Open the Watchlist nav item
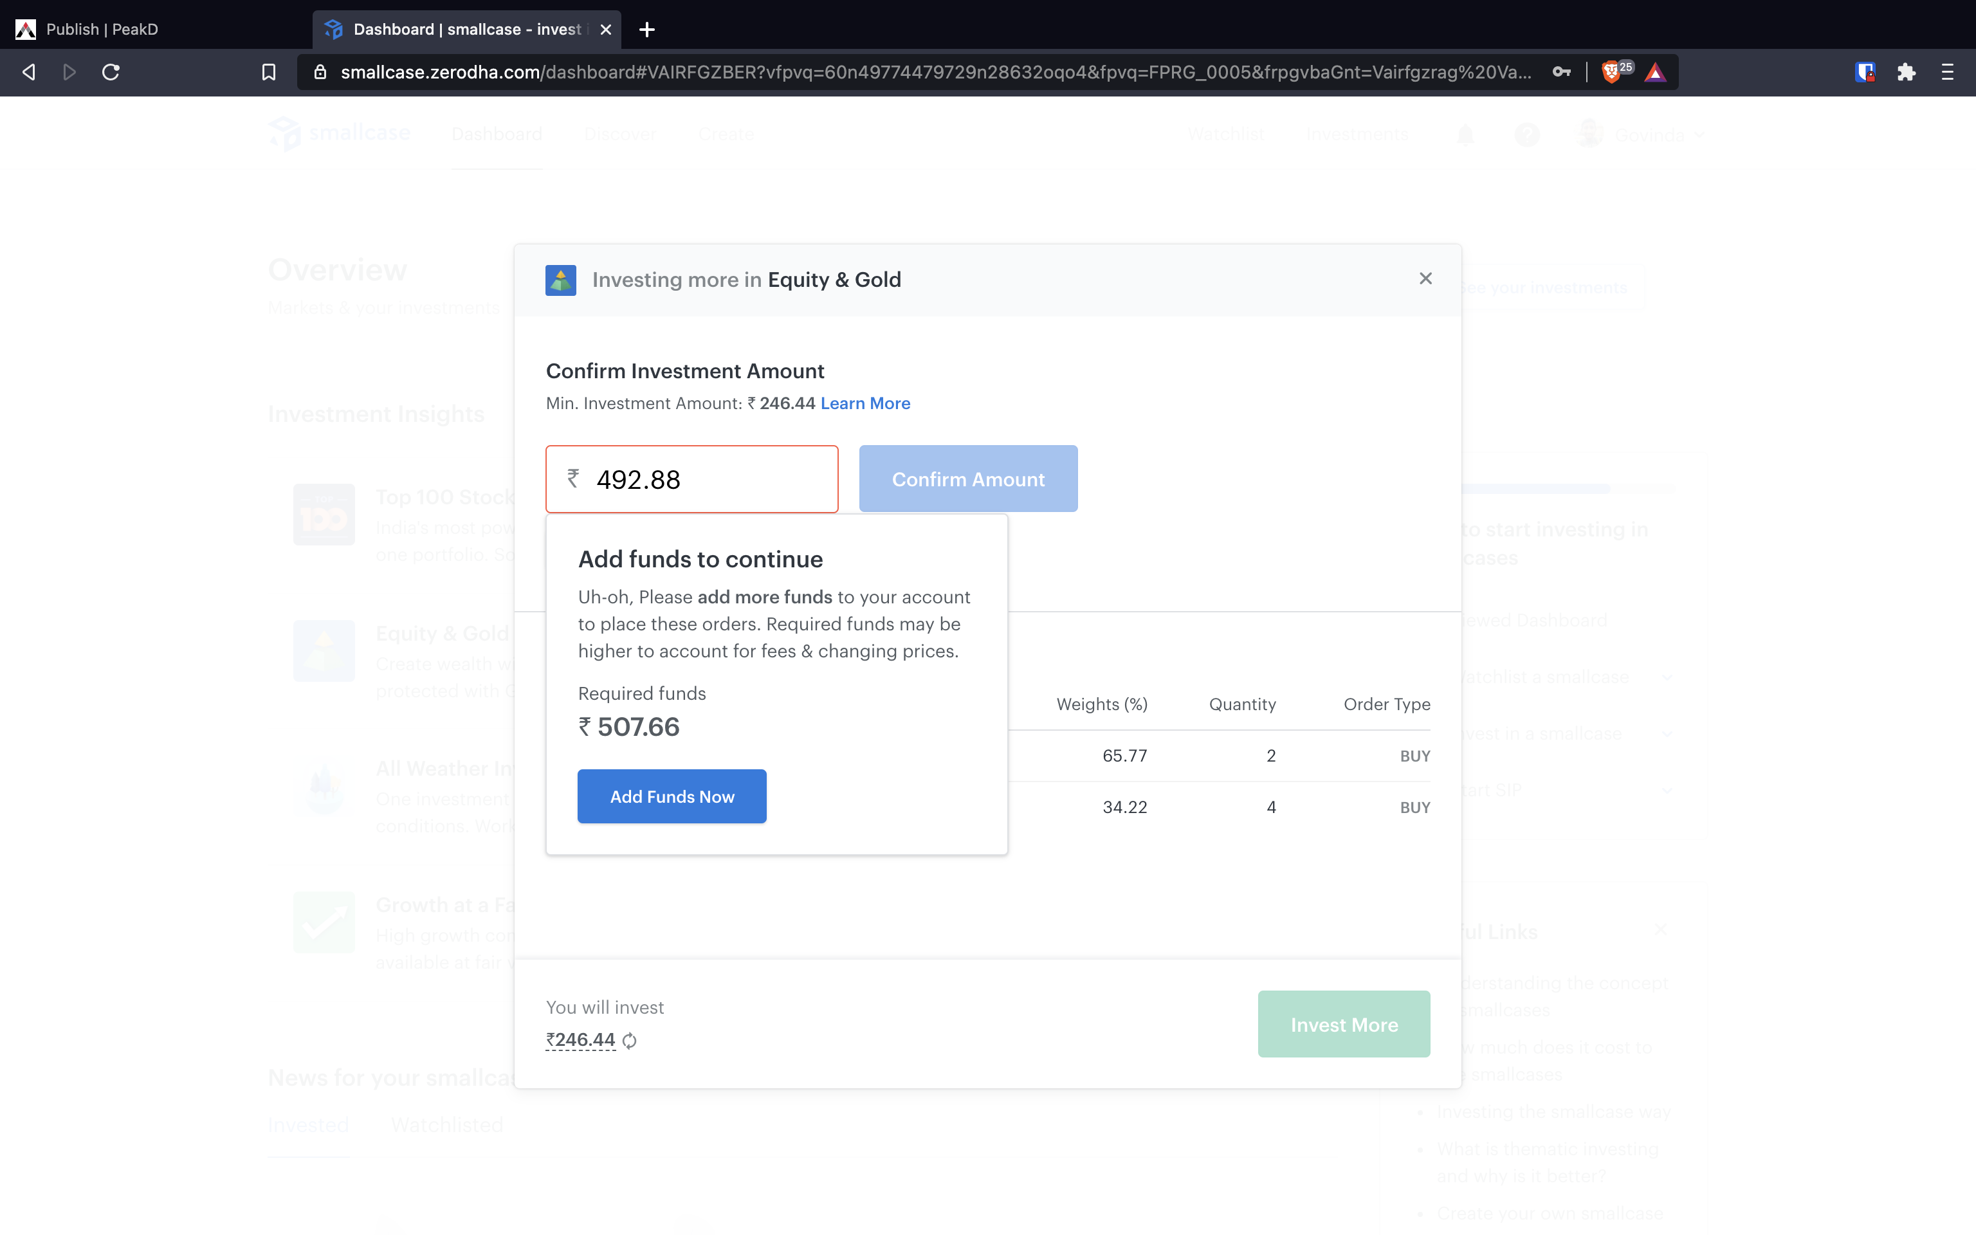This screenshot has width=1976, height=1235. click(1225, 134)
